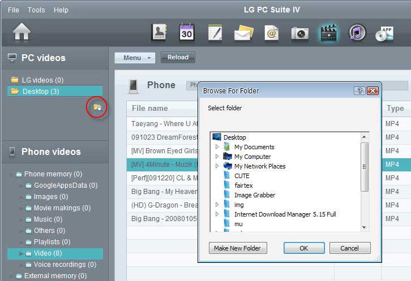This screenshot has height=281, width=411.
Task: Open the Menu dropdown button
Action: coord(135,58)
